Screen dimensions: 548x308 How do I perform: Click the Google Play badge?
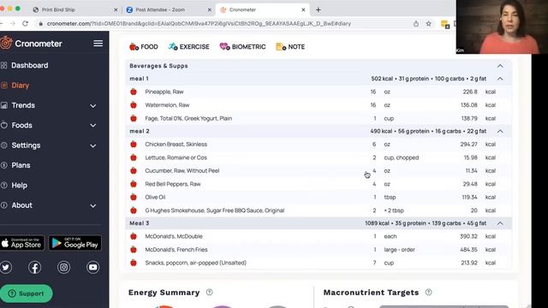pos(74,243)
